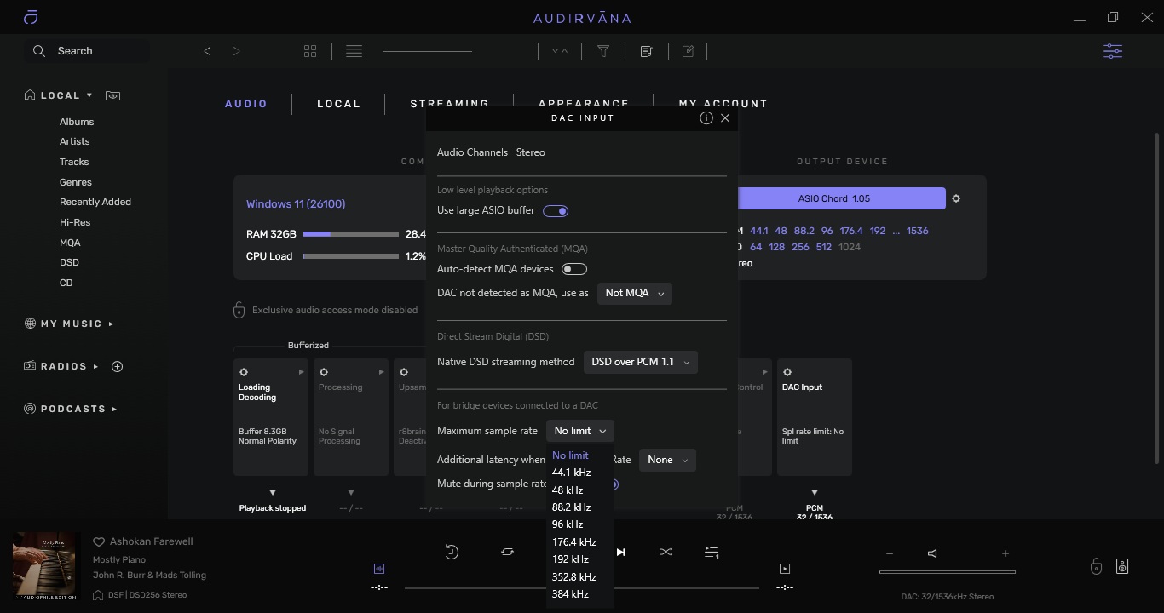This screenshot has width=1164, height=613.
Task: Toggle Use large ASIO buffer switch
Action: tap(556, 211)
